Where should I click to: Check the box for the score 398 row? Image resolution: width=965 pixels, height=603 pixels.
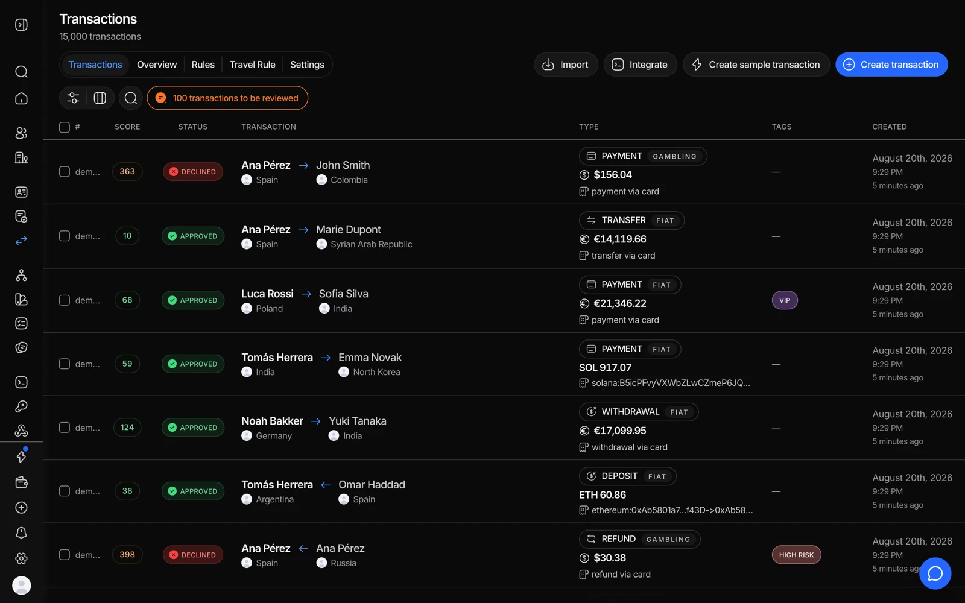click(65, 555)
